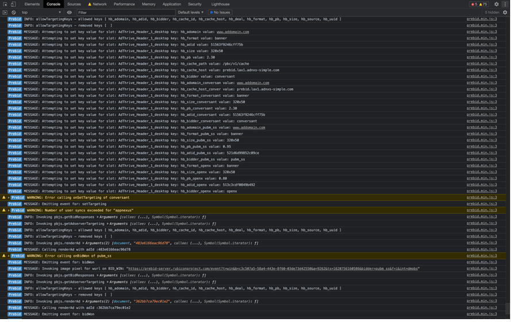The width and height of the screenshot is (513, 322).
Task: Show the console sidebar
Action: pyautogui.click(x=5, y=12)
